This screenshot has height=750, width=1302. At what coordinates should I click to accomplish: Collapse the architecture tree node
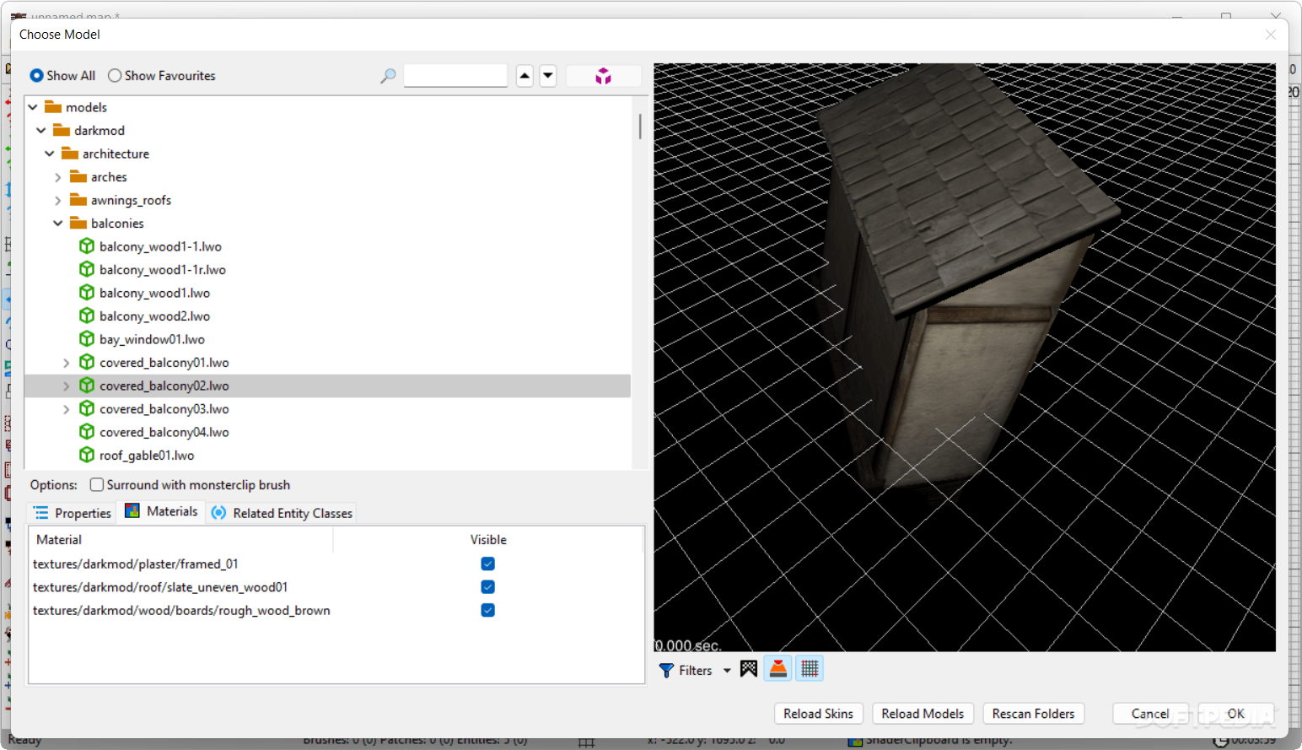point(50,154)
